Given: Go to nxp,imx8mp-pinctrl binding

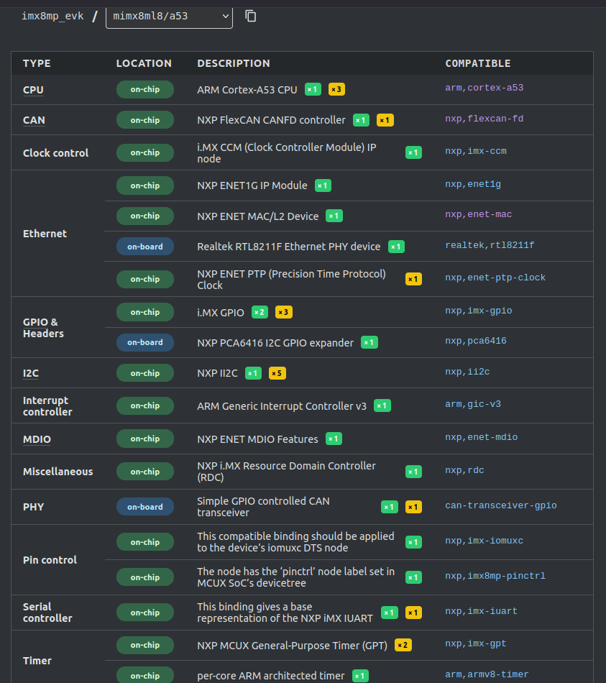Looking at the screenshot, I should 495,576.
